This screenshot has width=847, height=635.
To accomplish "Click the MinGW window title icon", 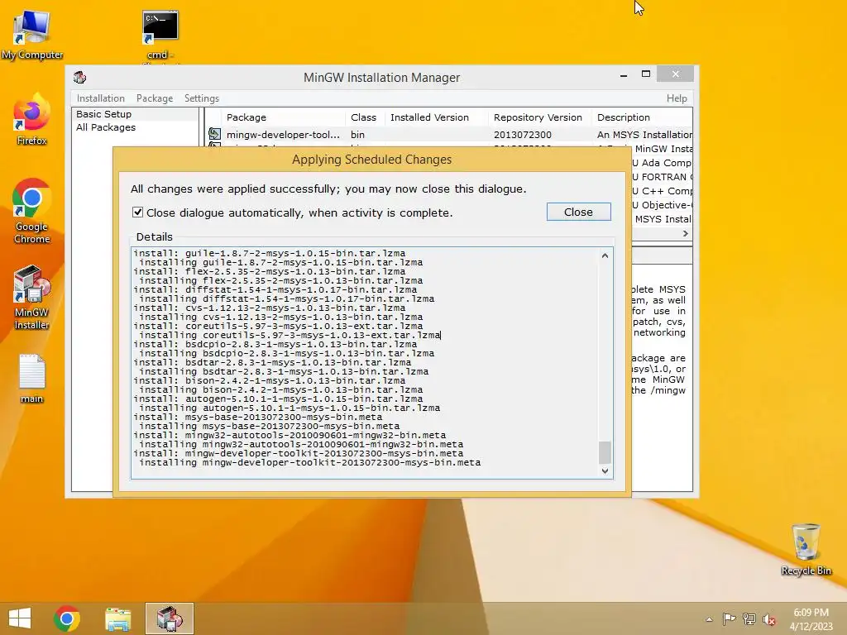I will tap(80, 77).
